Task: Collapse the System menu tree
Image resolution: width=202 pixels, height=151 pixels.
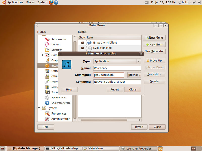Action: pyautogui.click(x=39, y=108)
